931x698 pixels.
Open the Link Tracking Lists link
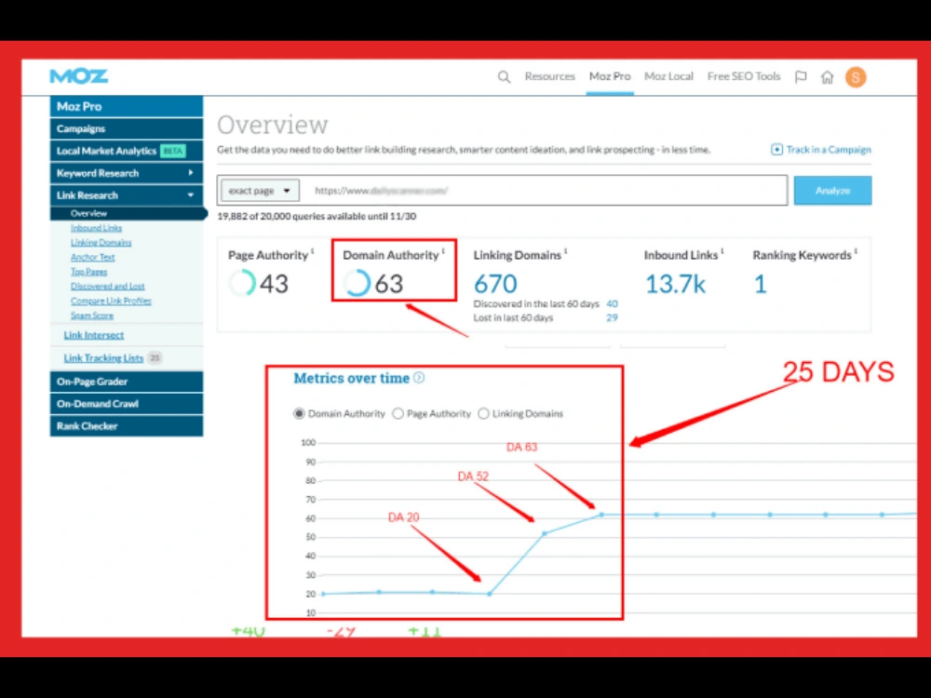[x=103, y=358]
